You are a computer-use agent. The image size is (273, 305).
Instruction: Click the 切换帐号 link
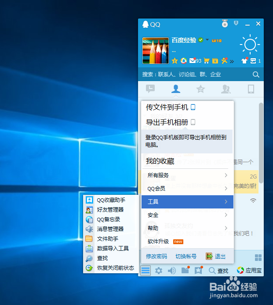186,257
